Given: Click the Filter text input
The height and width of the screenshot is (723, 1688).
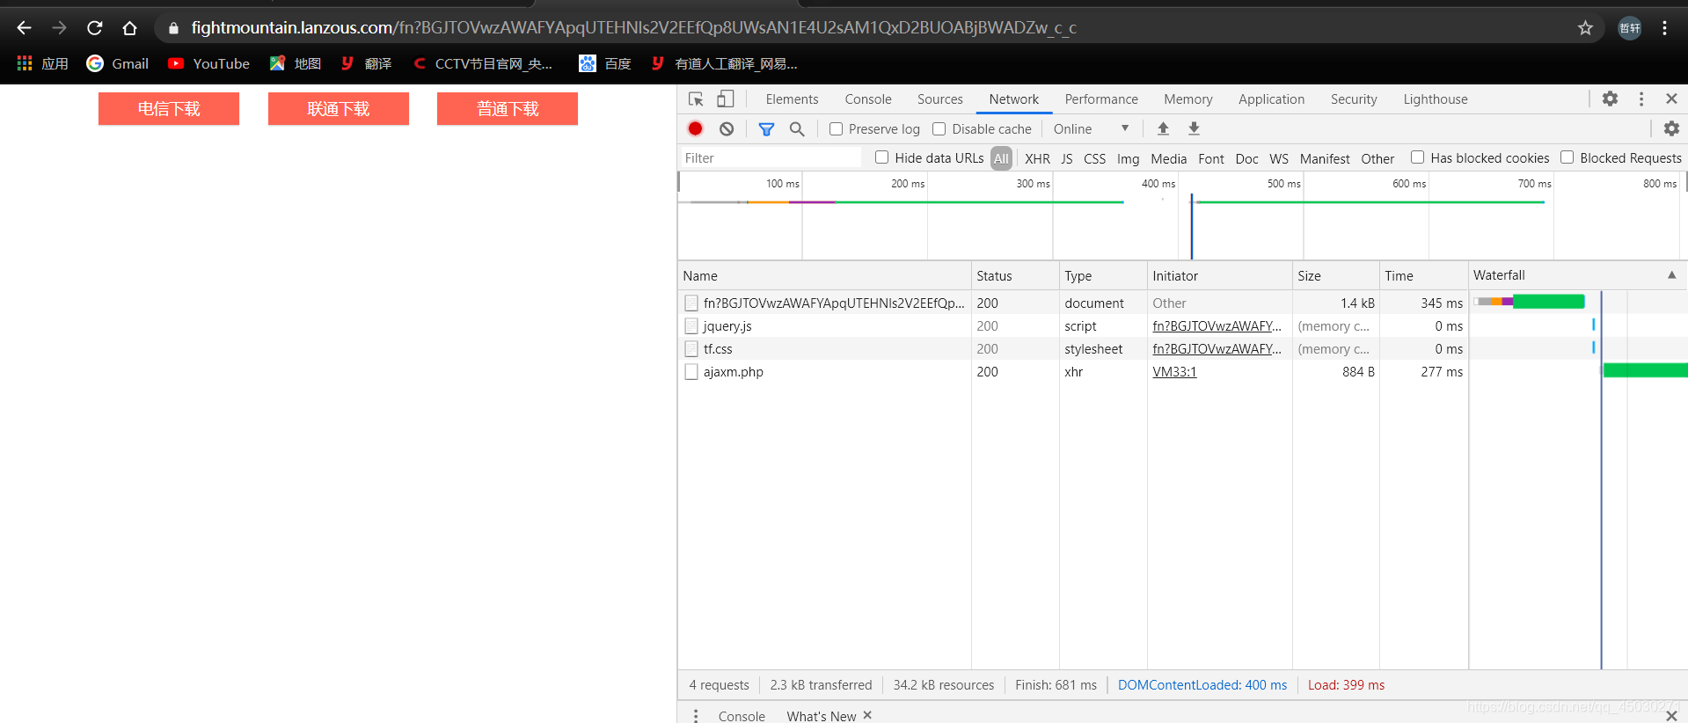Looking at the screenshot, I should [771, 158].
